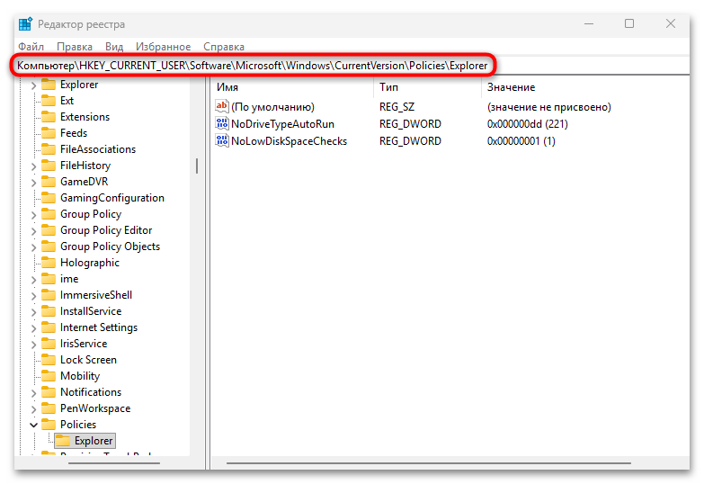This screenshot has width=704, height=484.
Task: Select the FileAssociations folder icon
Action: [x=49, y=149]
